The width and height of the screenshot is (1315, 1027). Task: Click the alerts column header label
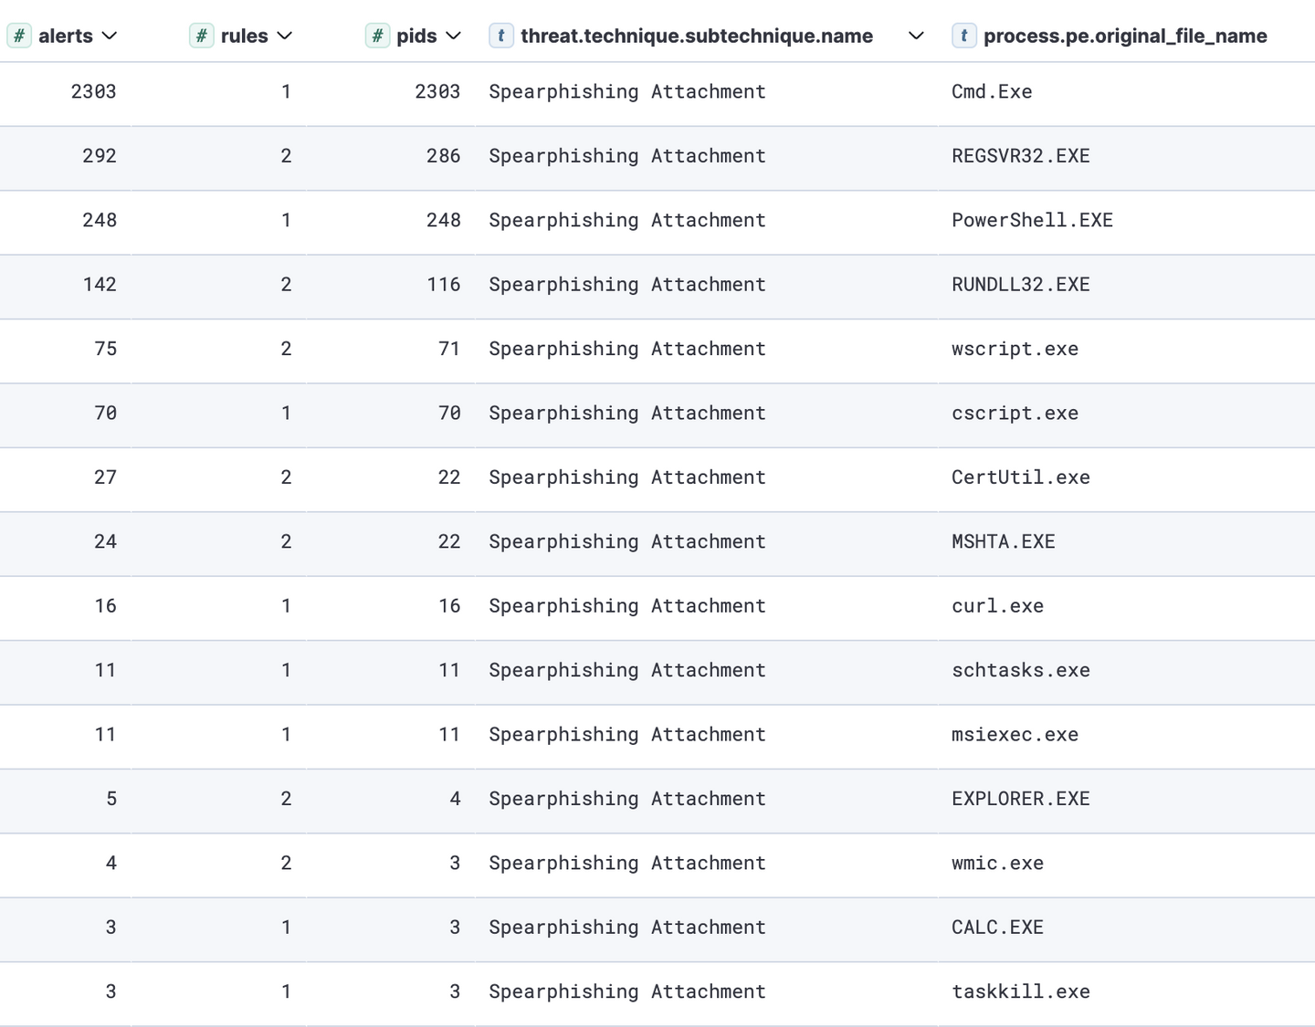point(66,36)
